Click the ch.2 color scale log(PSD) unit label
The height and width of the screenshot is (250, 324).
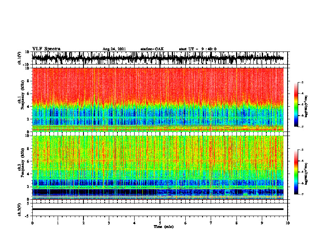coord(306,174)
